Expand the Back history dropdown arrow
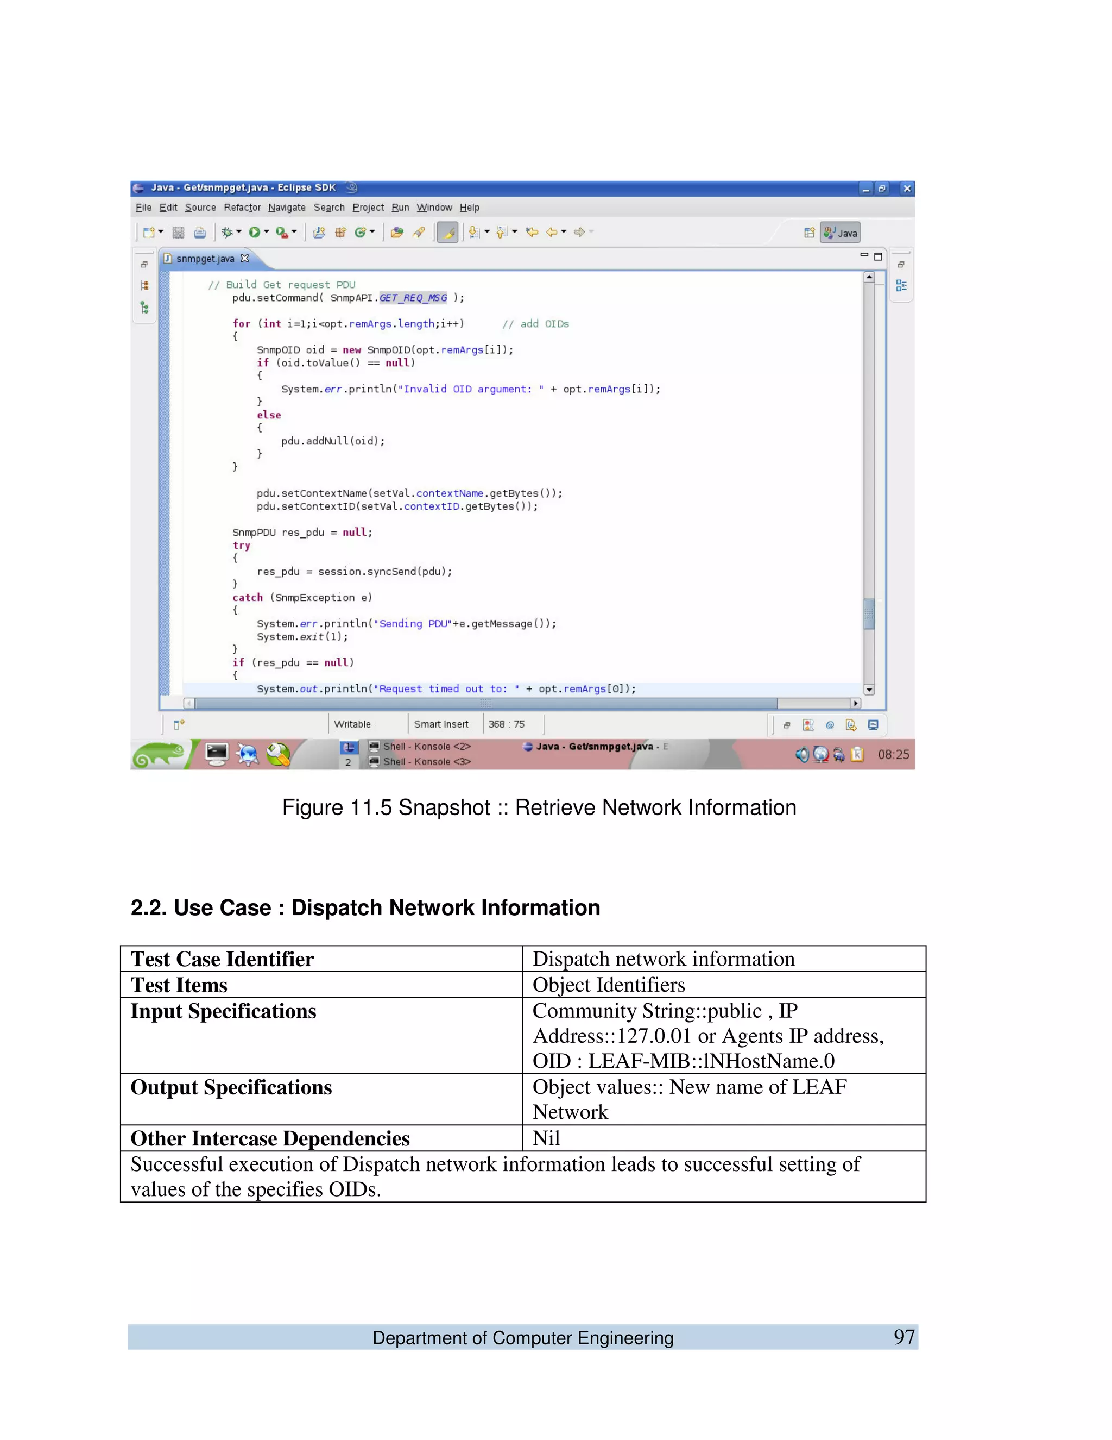Screen dimensions: 1112x1440 pyautogui.click(x=564, y=231)
